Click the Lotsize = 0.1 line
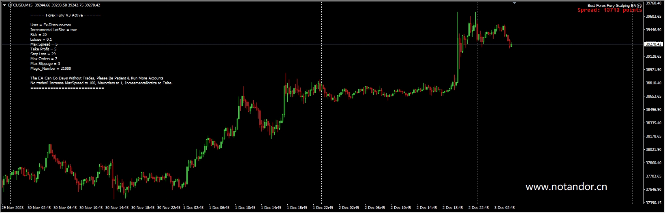Viewport: 665px width, 213px height. (x=41, y=40)
